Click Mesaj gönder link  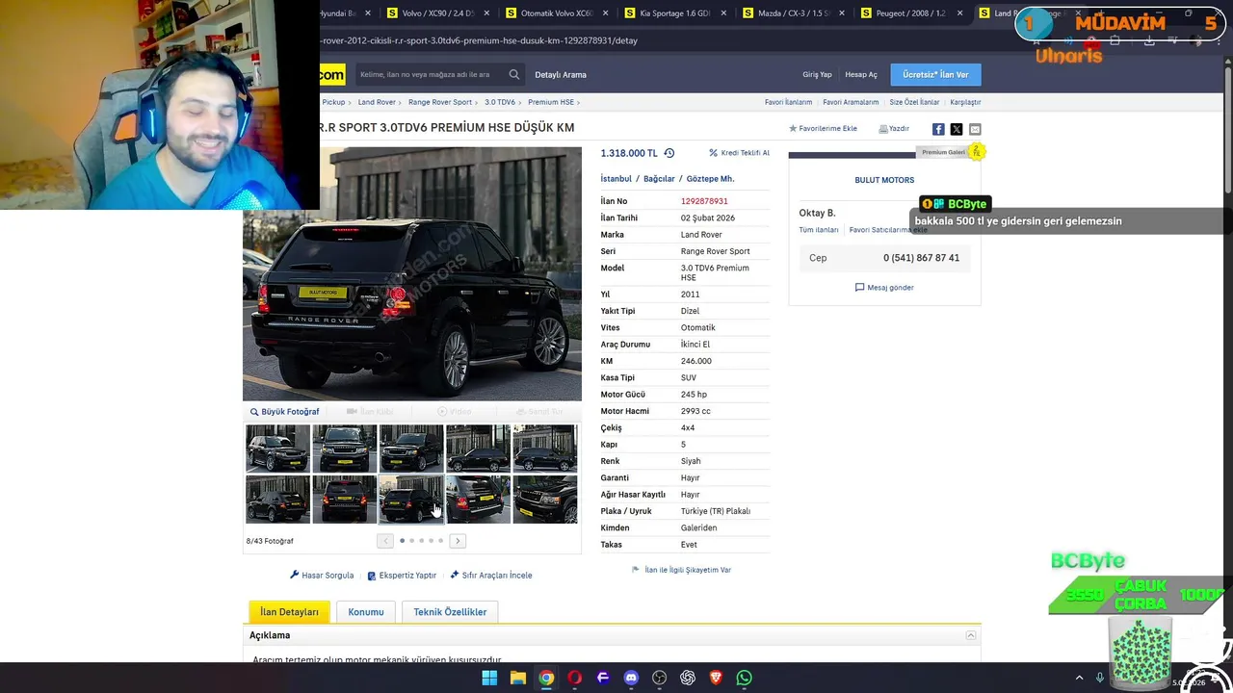click(884, 288)
